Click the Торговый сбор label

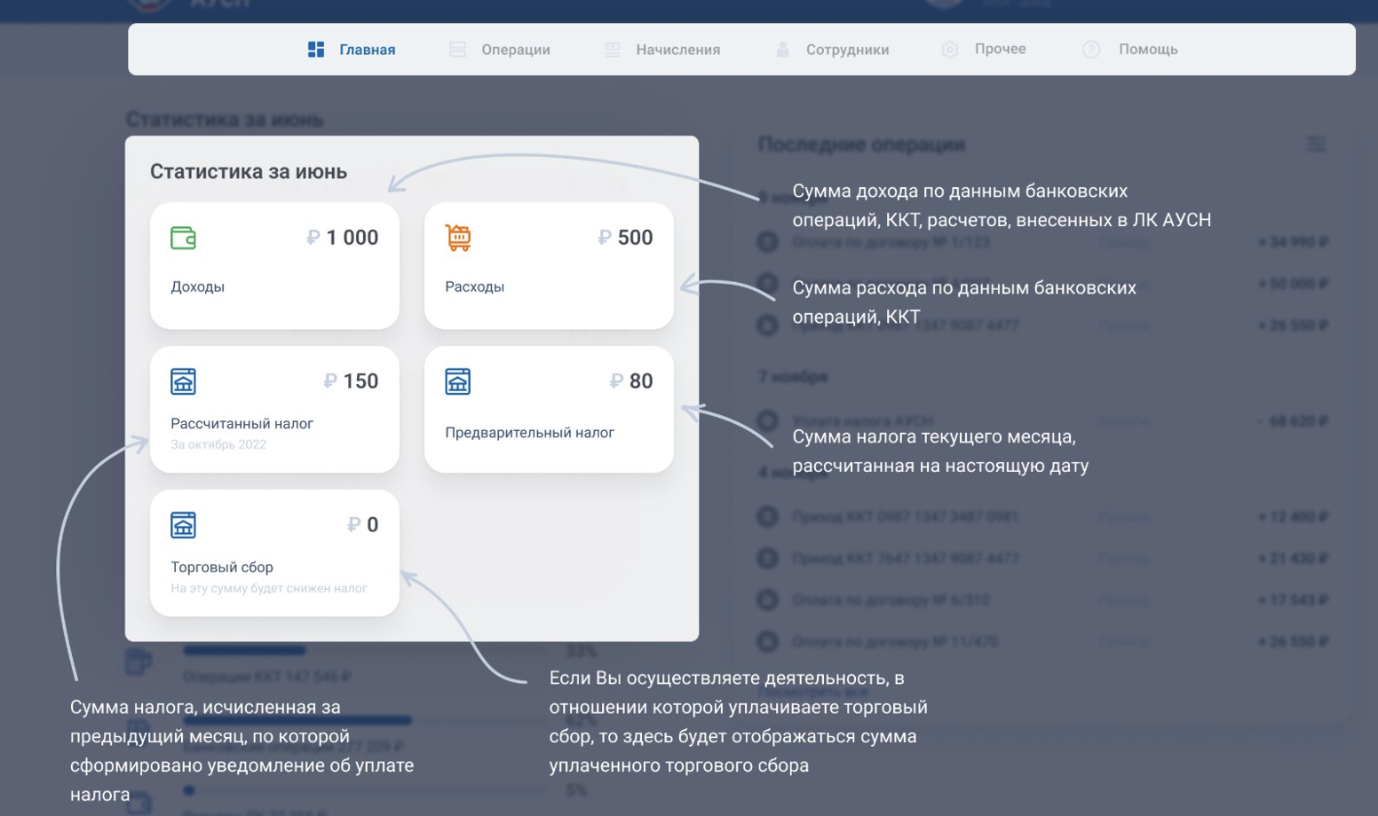click(x=222, y=568)
